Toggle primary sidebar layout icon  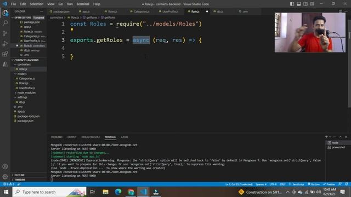292,4
